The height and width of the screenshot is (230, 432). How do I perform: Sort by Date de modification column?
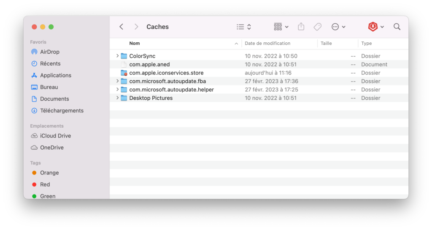click(x=267, y=43)
